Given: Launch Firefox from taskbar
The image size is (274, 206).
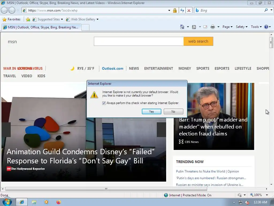Looking at the screenshot, I should tap(59, 202).
